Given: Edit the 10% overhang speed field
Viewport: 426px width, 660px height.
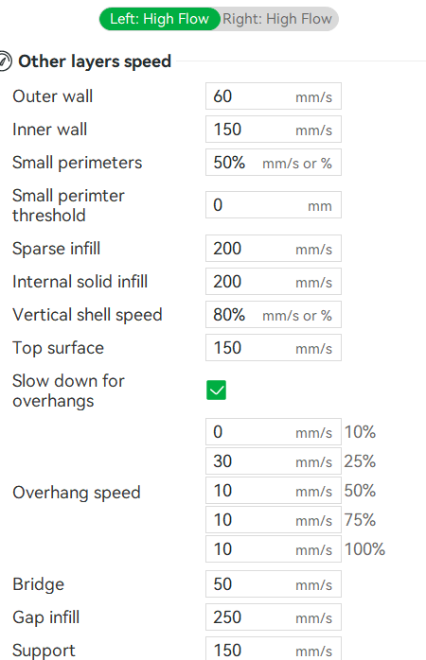Looking at the screenshot, I should (274, 432).
